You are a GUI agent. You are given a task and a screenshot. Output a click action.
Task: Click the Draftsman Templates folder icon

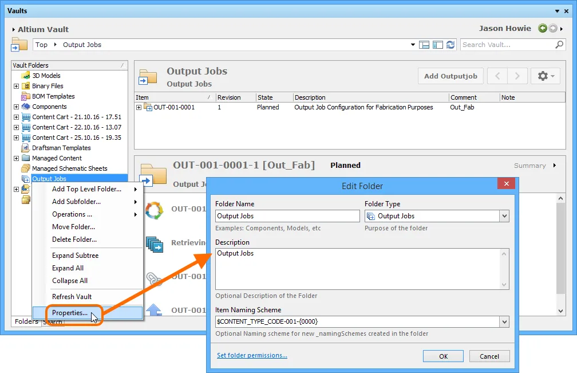point(26,148)
